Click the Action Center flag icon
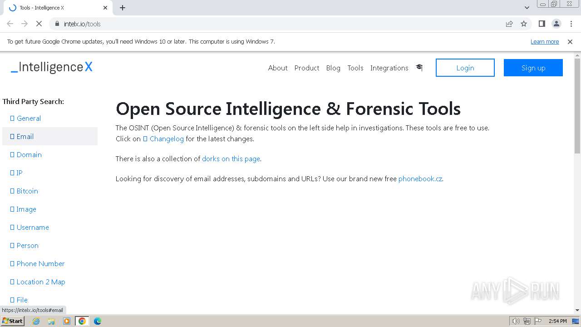Screen dimensions: 581x327 (538, 321)
